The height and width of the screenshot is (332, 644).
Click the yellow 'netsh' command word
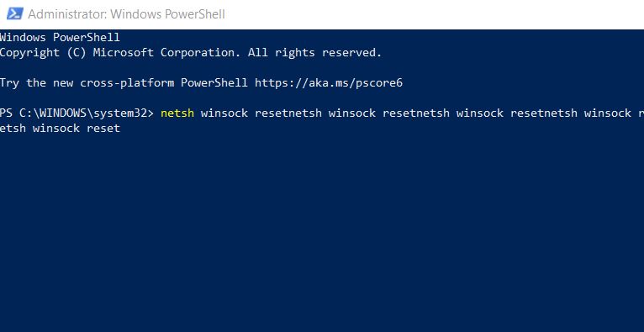coord(177,113)
